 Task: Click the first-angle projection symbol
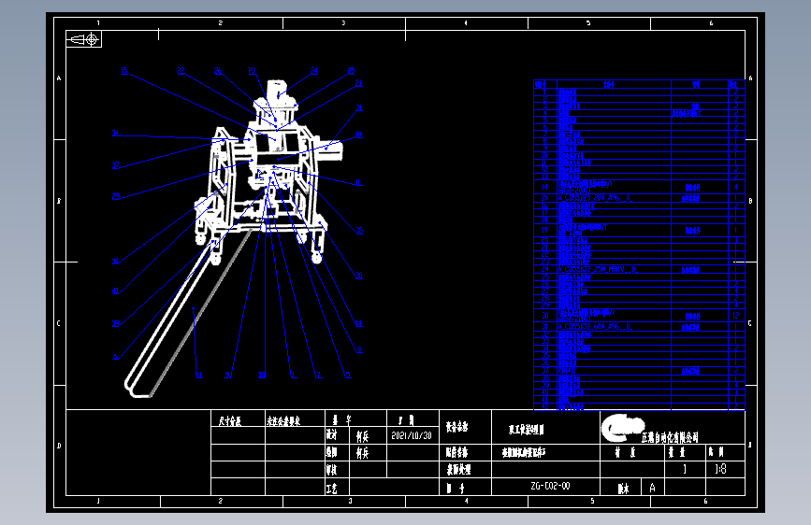(84, 39)
